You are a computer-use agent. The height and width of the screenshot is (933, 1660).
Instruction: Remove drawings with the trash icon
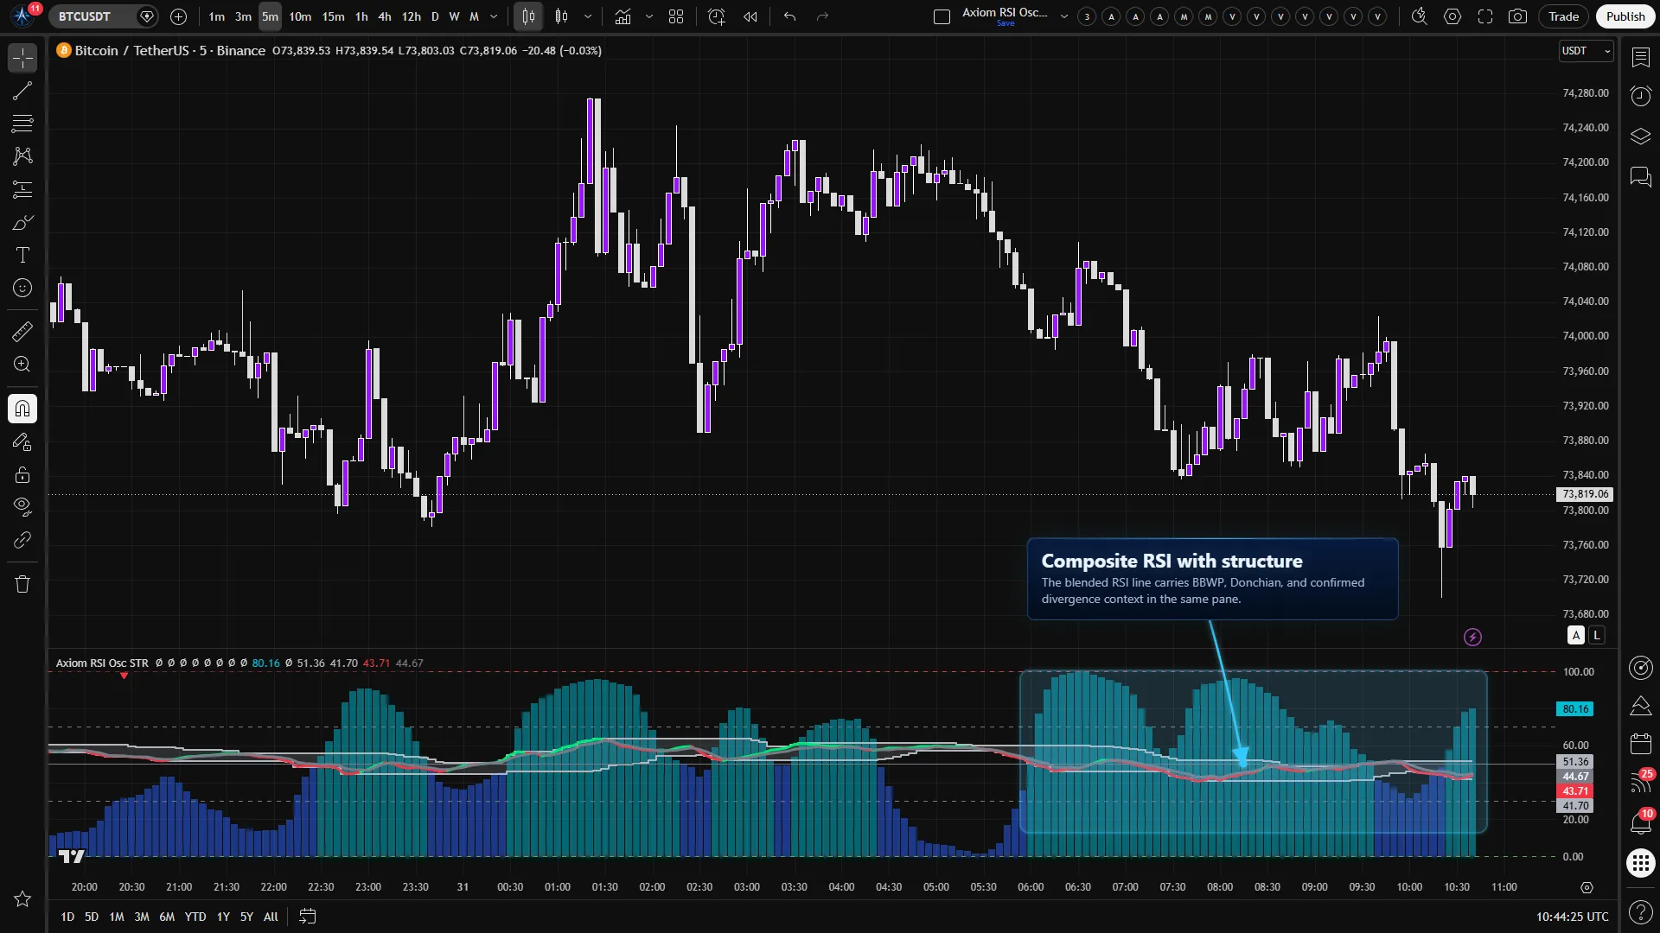(x=22, y=584)
